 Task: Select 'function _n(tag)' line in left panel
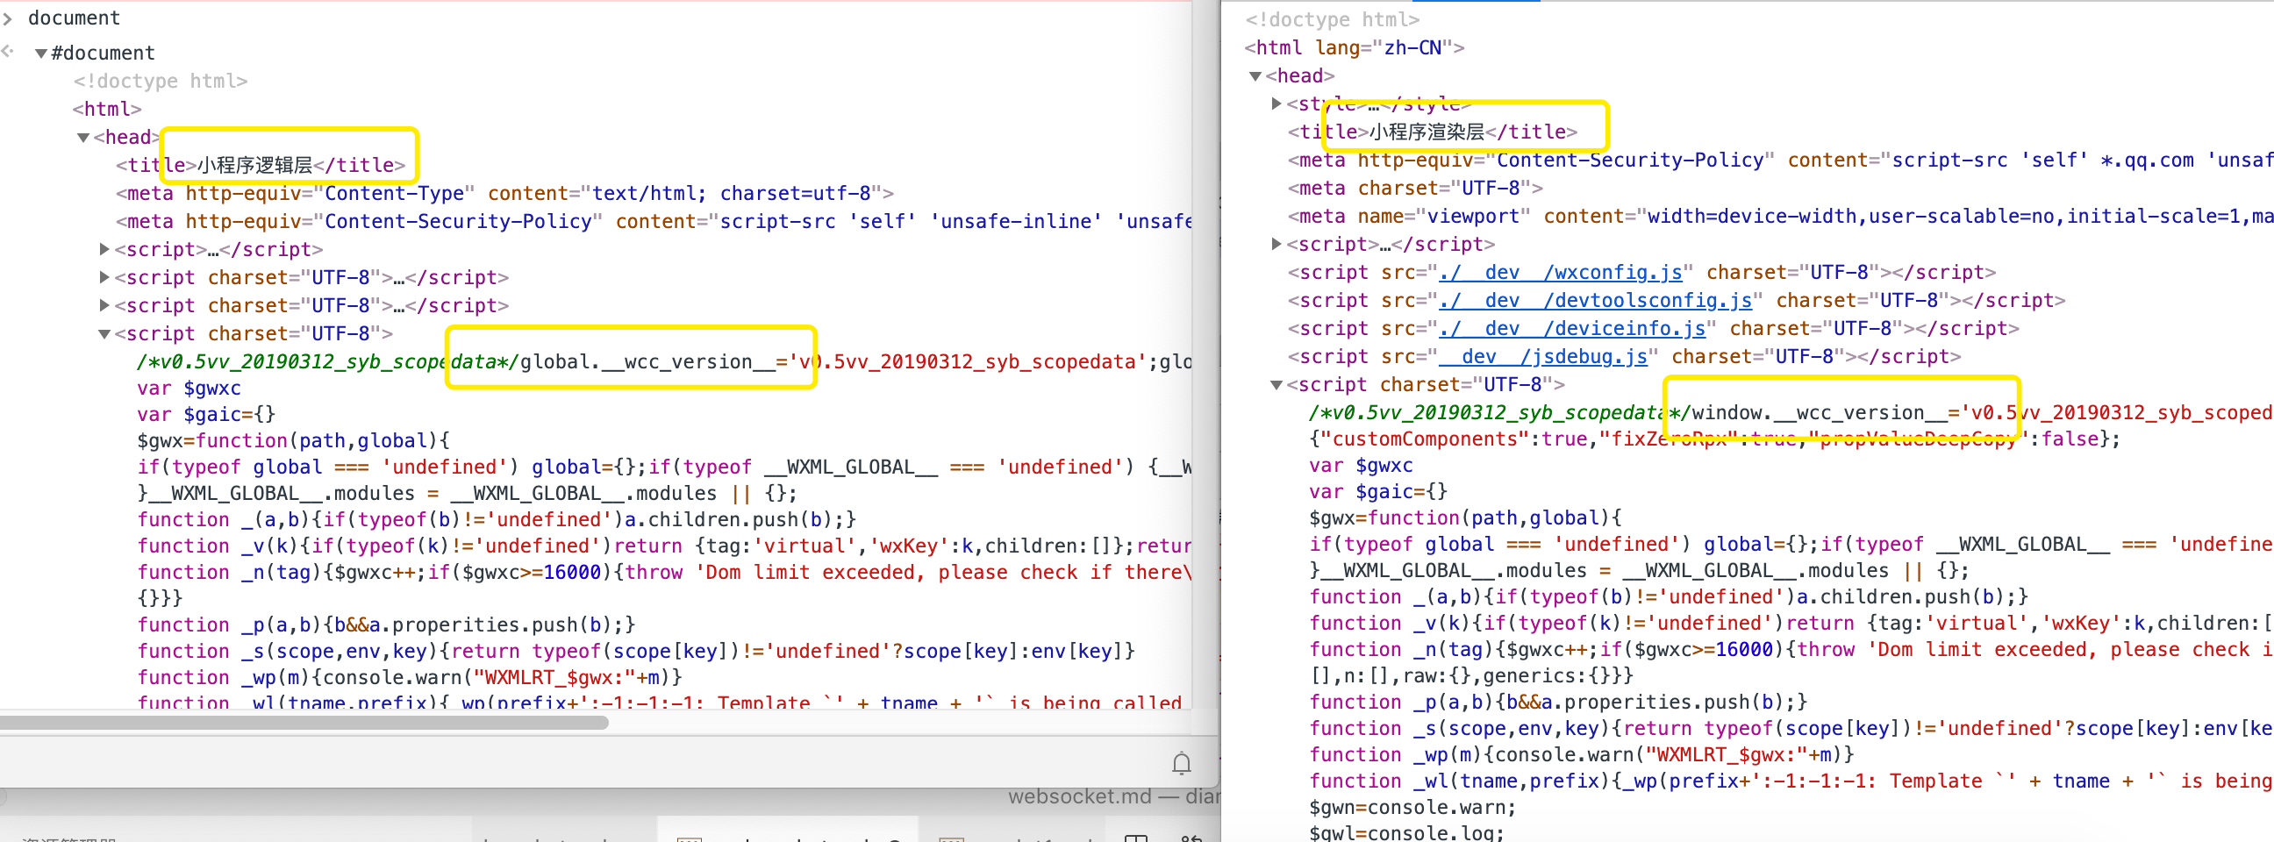point(664,573)
